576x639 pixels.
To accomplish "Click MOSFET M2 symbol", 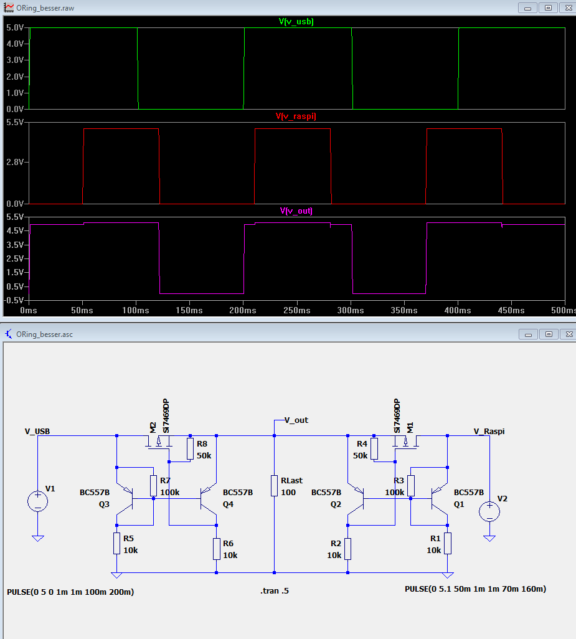I will (159, 442).
